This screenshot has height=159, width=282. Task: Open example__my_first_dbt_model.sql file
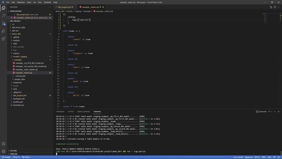30,63
